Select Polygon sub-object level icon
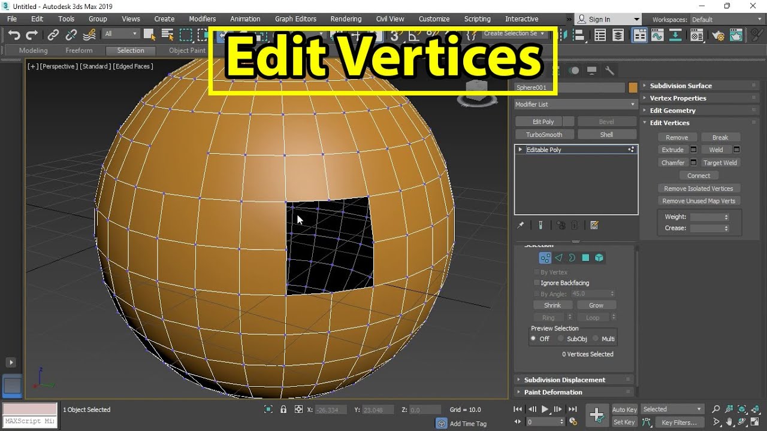Screen dimensions: 767x431 pos(585,258)
